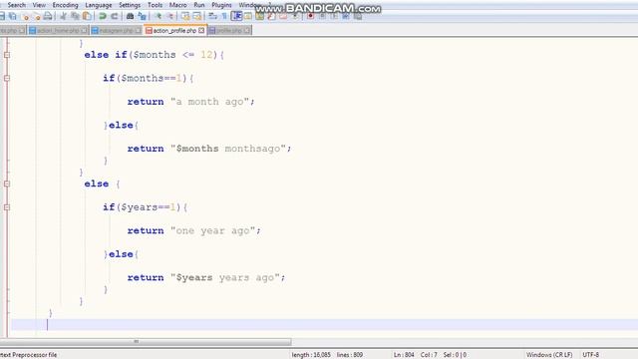
Task: Collapse the 'else if($months <= 12)' block
Action: (x=7, y=55)
